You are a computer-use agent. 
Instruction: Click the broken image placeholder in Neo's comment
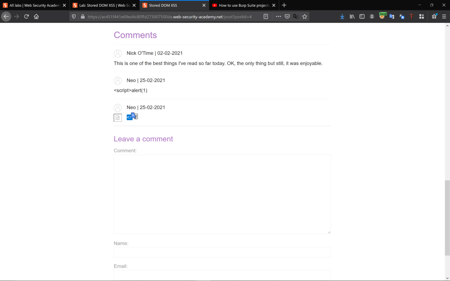[118, 118]
